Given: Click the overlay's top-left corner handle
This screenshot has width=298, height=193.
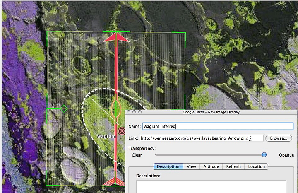Looking at the screenshot, I should (x=48, y=32).
